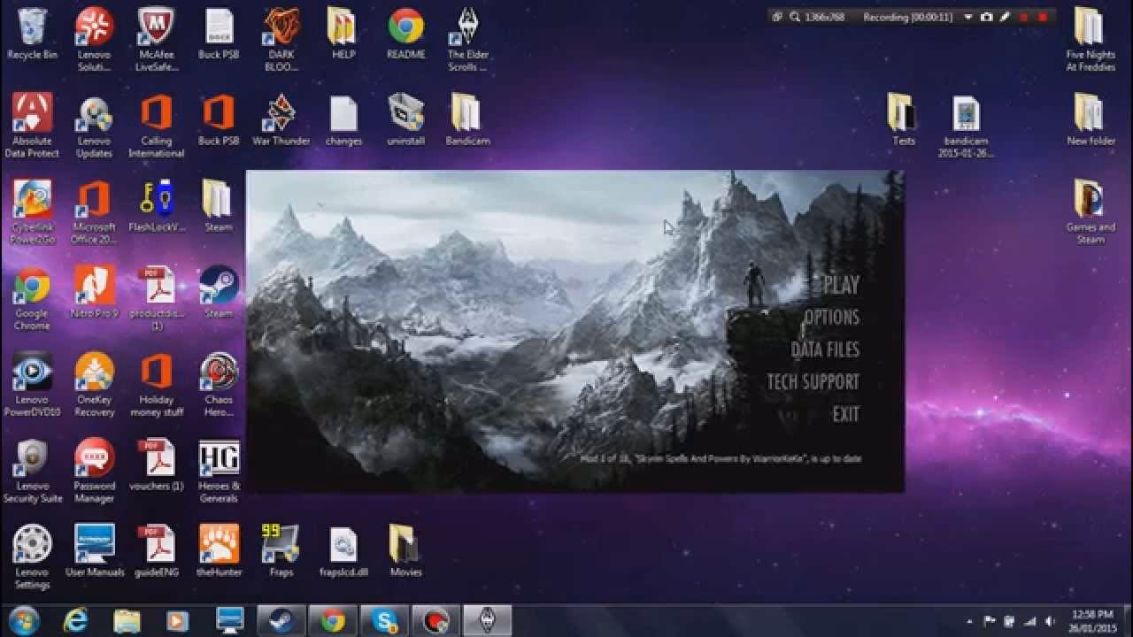Viewport: 1133px width, 637px height.
Task: Take a screenshot with the Bandicam camera icon
Action: [986, 17]
